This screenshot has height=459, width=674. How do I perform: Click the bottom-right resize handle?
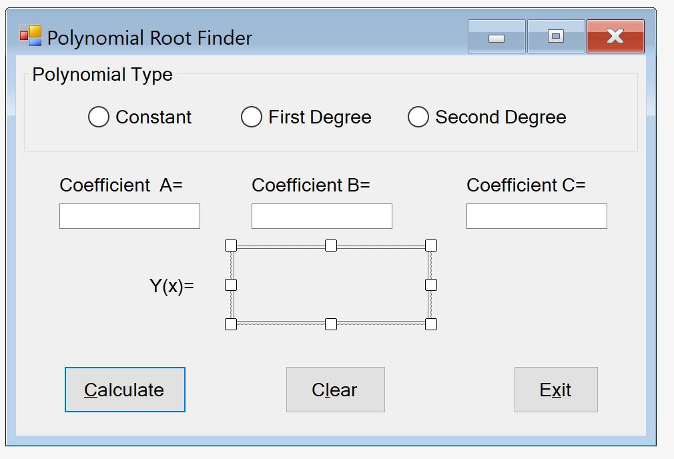click(430, 324)
